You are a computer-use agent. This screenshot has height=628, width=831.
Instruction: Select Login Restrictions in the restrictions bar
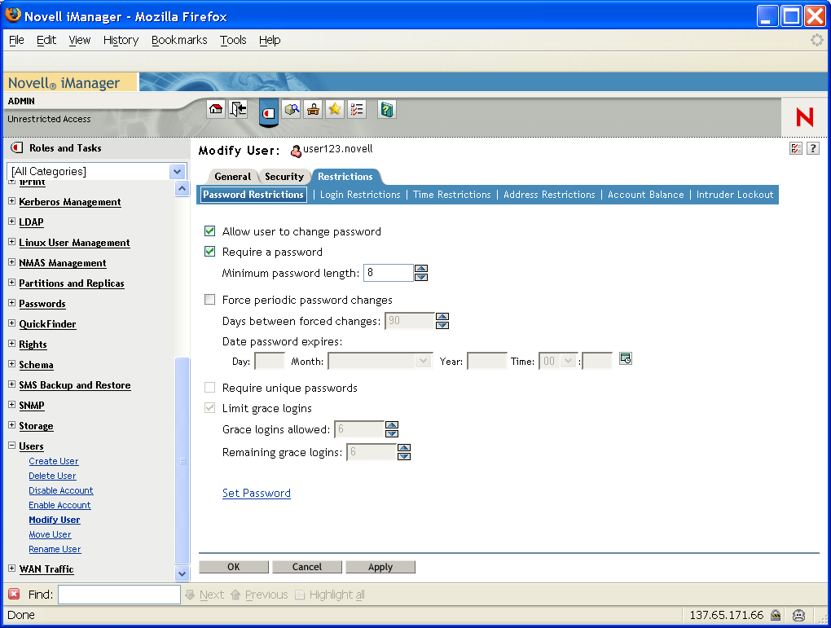click(358, 195)
